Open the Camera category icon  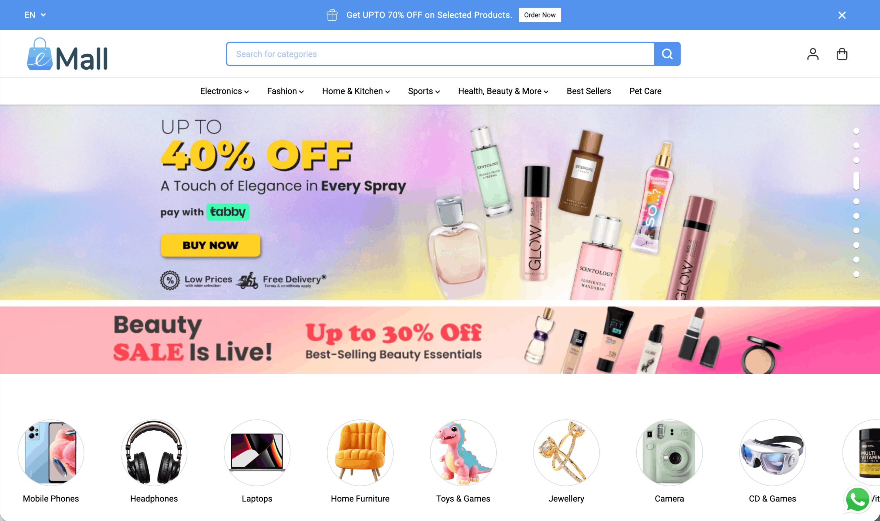669,453
